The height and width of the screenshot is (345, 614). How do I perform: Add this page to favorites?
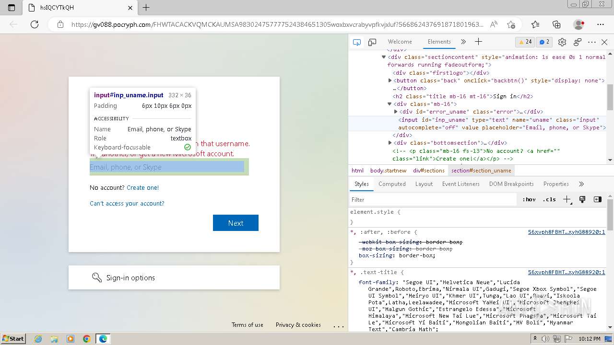(511, 24)
